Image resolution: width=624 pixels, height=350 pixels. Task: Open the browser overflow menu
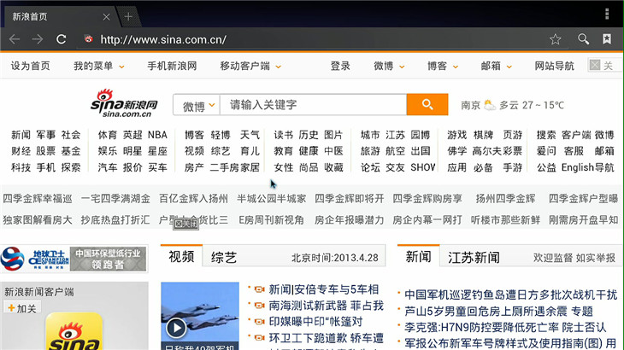click(607, 14)
